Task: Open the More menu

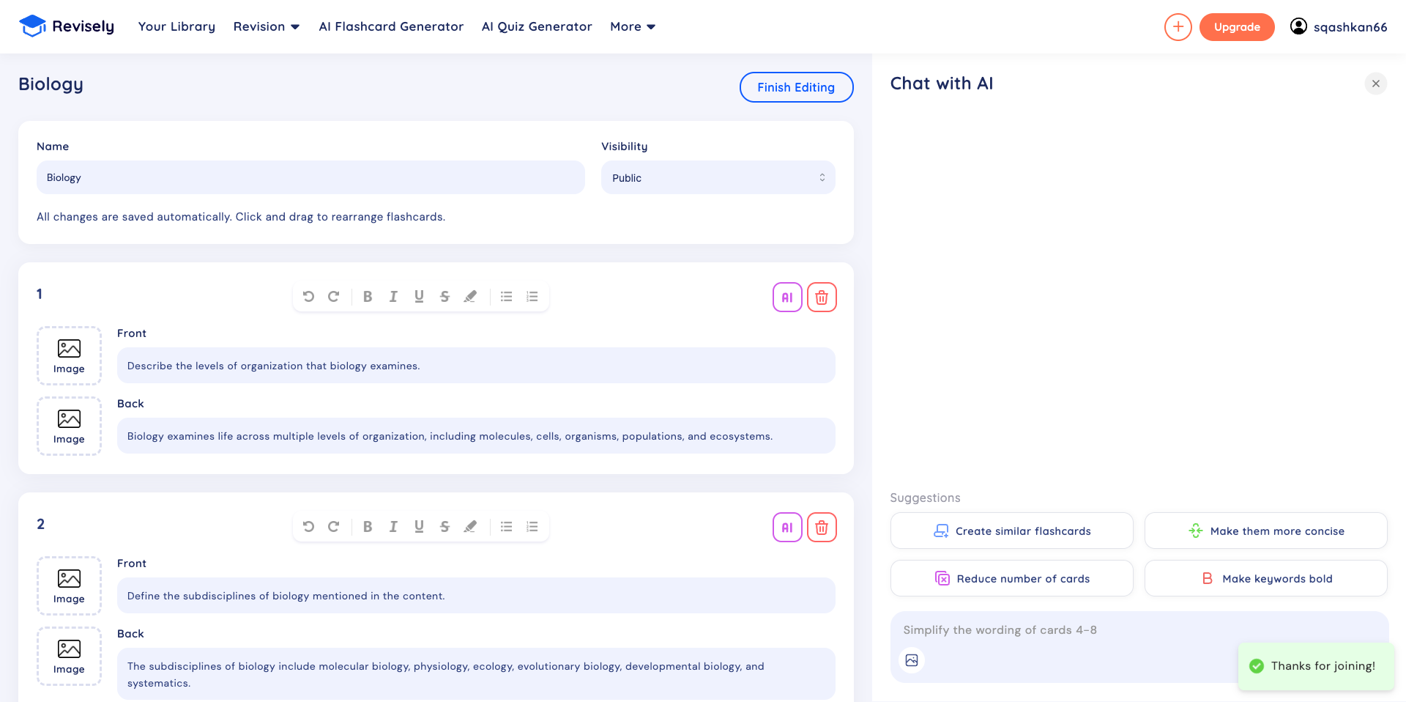Action: pyautogui.click(x=631, y=26)
